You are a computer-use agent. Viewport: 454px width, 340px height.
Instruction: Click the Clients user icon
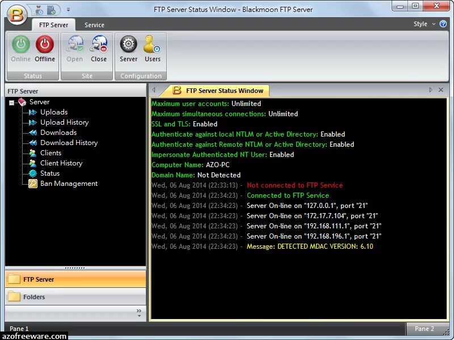click(x=33, y=153)
